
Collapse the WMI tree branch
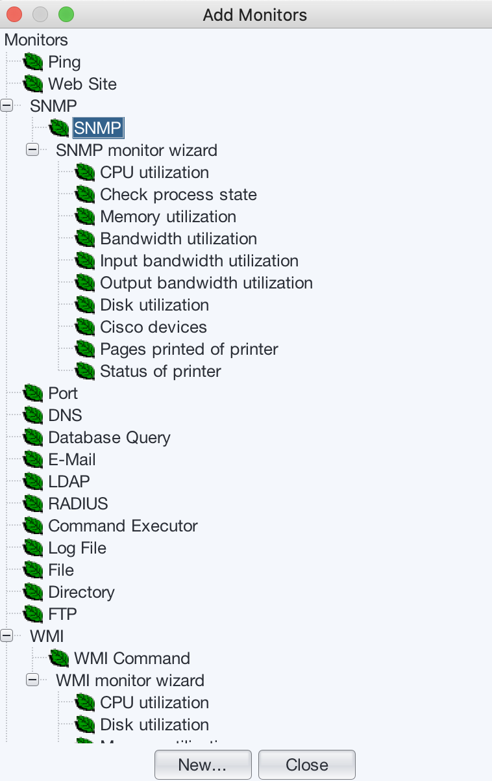pos(6,635)
